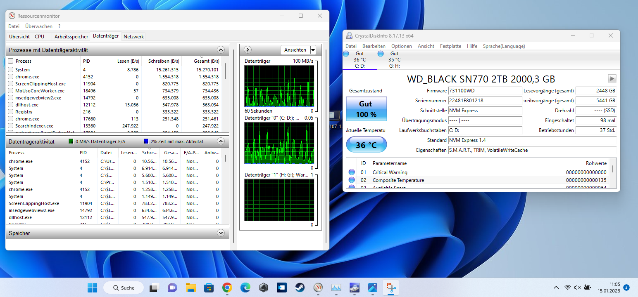Show hidden system tray icons
The height and width of the screenshot is (297, 638).
557,288
